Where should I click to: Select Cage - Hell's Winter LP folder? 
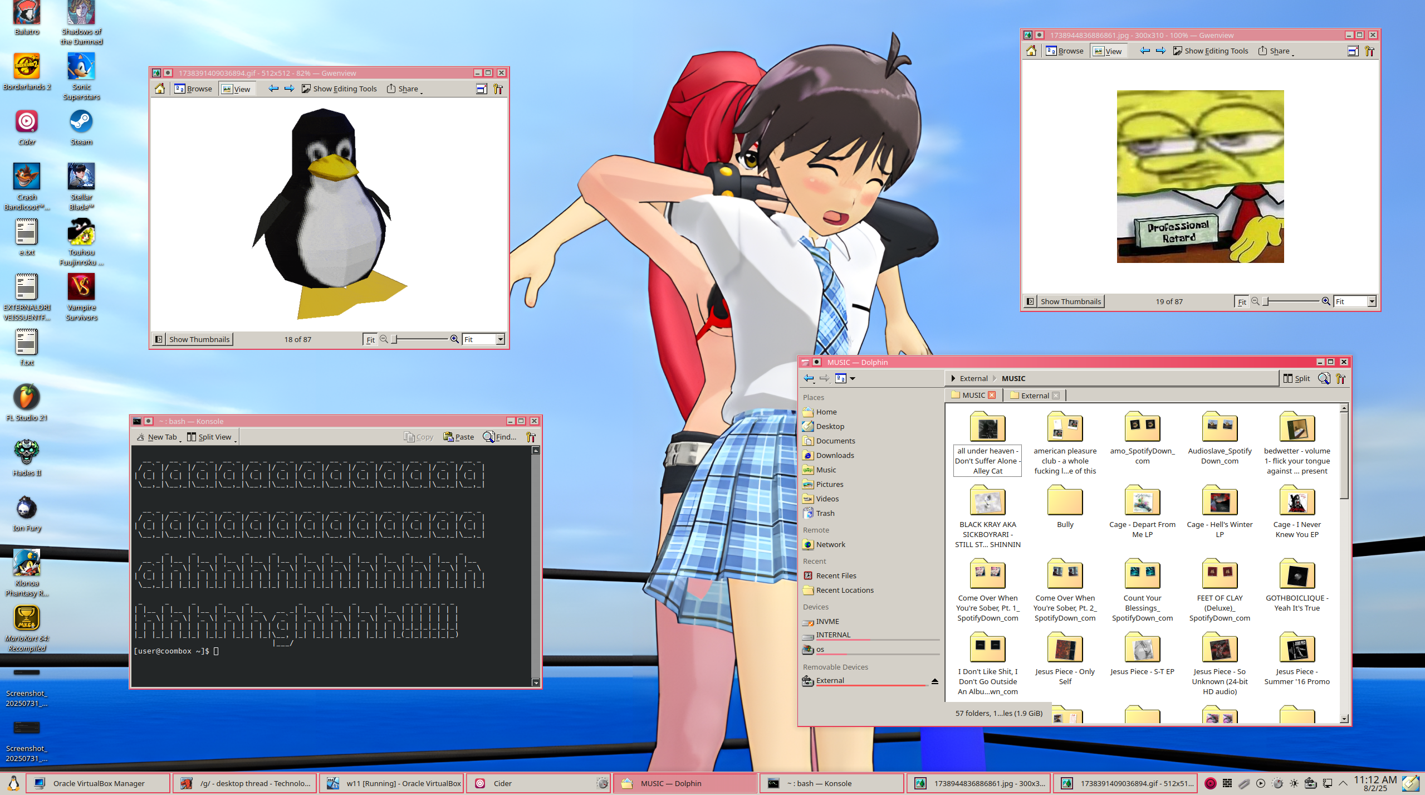pos(1220,511)
